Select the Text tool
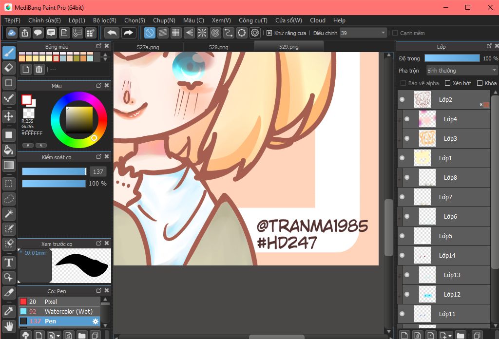 coord(9,263)
